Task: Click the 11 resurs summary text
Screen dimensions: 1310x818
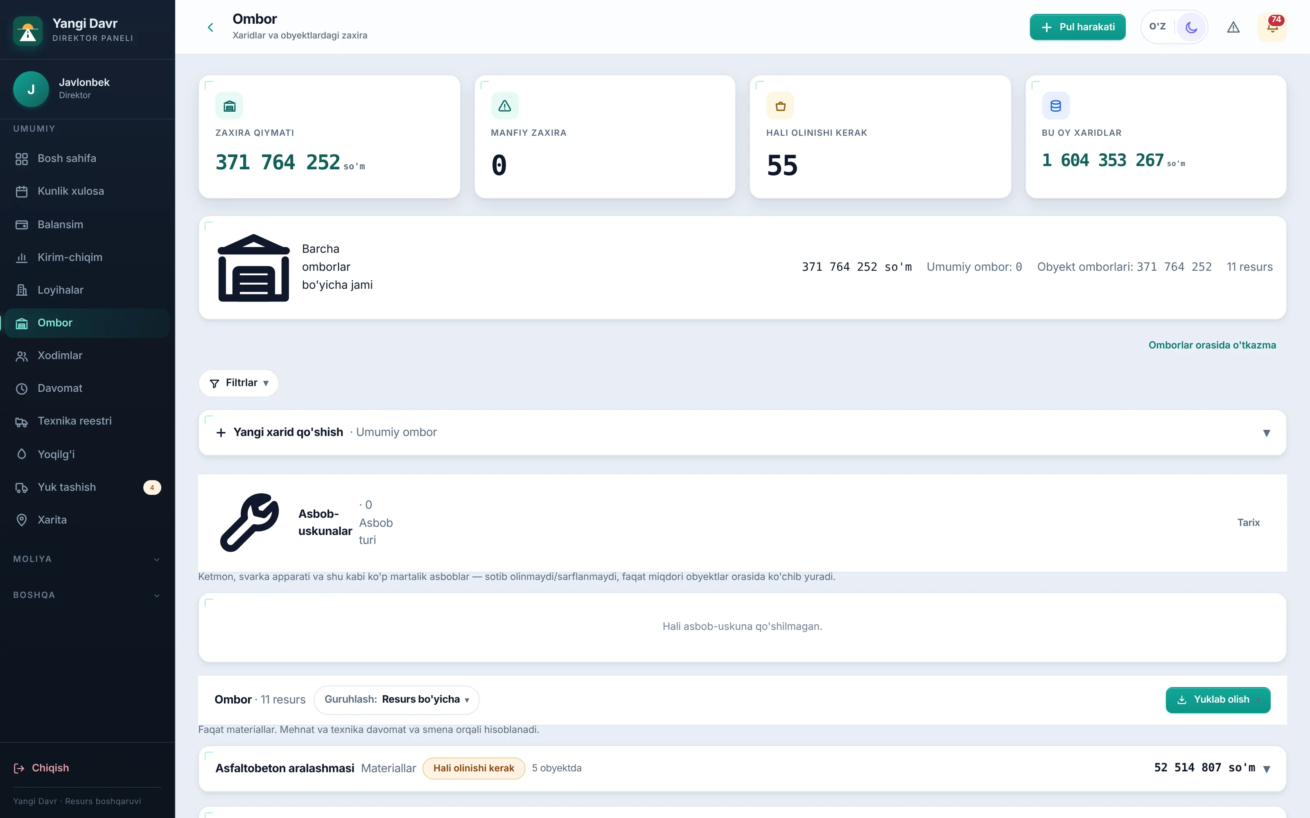Action: tap(1249, 267)
